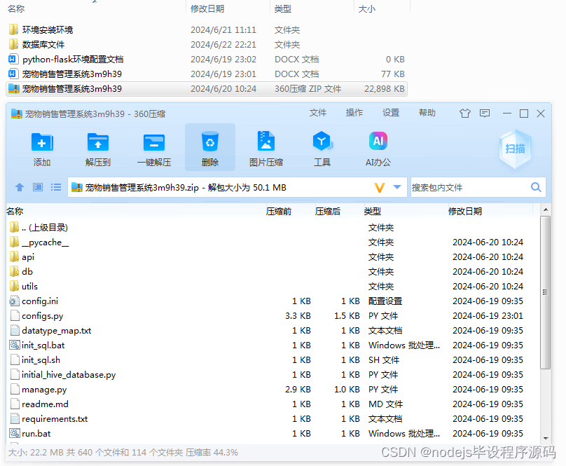Image resolution: width=566 pixels, height=466 pixels.
Task: Select the requirements.txt file name
Action: [x=55, y=418]
